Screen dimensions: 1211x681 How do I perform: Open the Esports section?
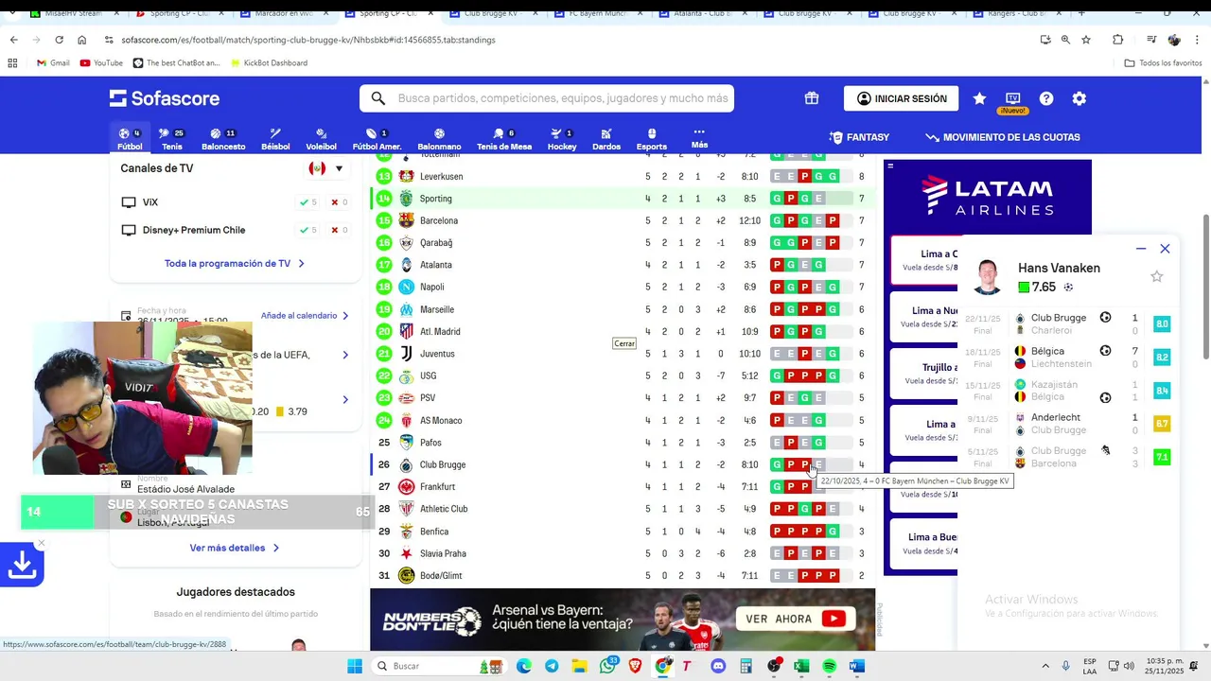[652, 139]
